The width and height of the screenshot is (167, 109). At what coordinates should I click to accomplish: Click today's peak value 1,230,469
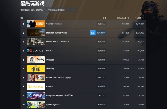click(140, 33)
